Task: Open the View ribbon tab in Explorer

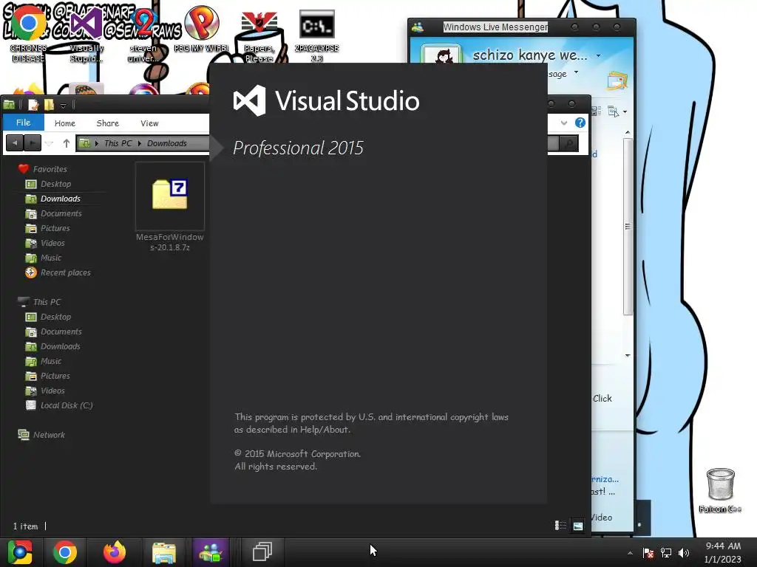Action: coord(149,123)
